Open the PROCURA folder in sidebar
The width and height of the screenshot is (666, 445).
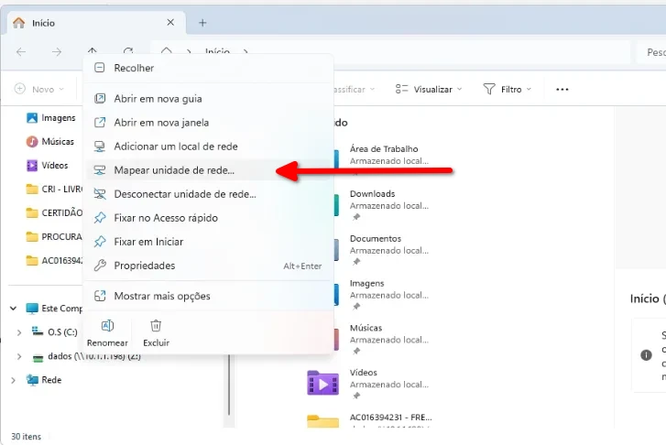click(53, 237)
